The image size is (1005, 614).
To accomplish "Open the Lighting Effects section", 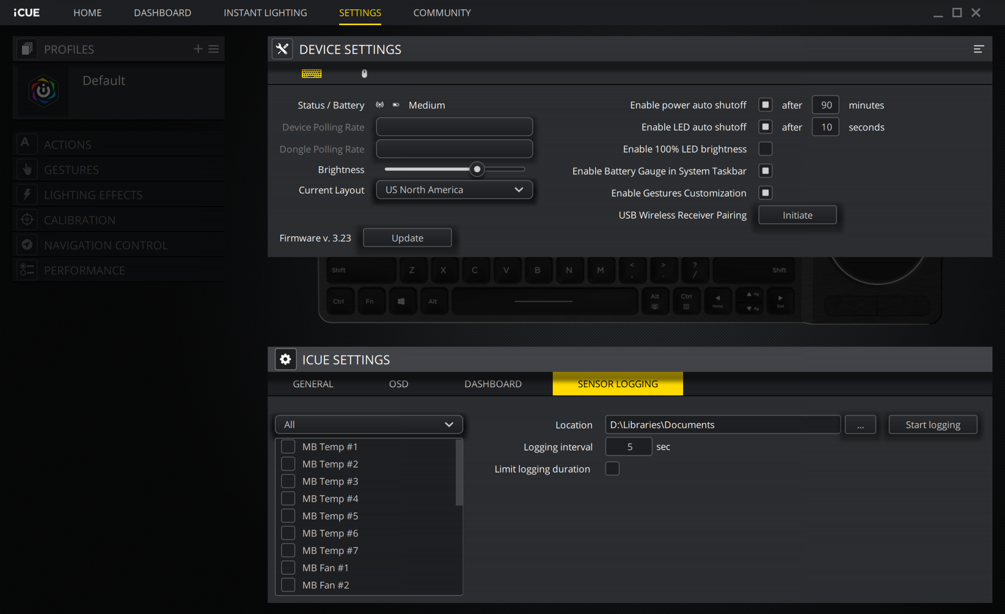I will click(x=93, y=195).
